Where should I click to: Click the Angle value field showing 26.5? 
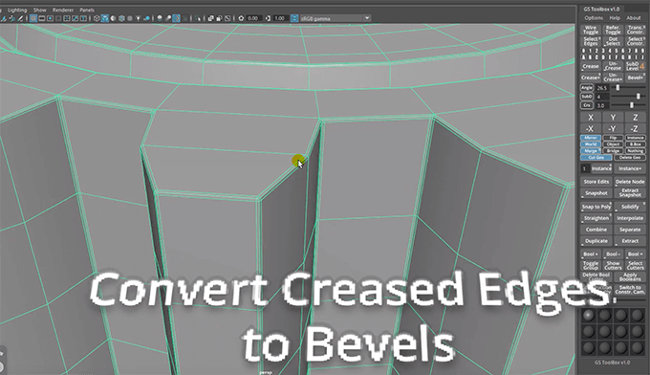point(602,88)
